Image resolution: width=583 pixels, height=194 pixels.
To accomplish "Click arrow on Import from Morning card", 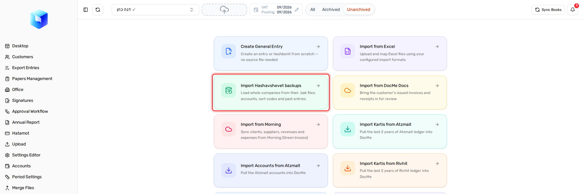I will point(318,125).
